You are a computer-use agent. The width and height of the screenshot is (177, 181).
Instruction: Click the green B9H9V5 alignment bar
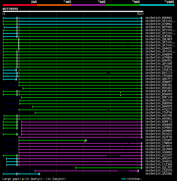click(x=87, y=107)
